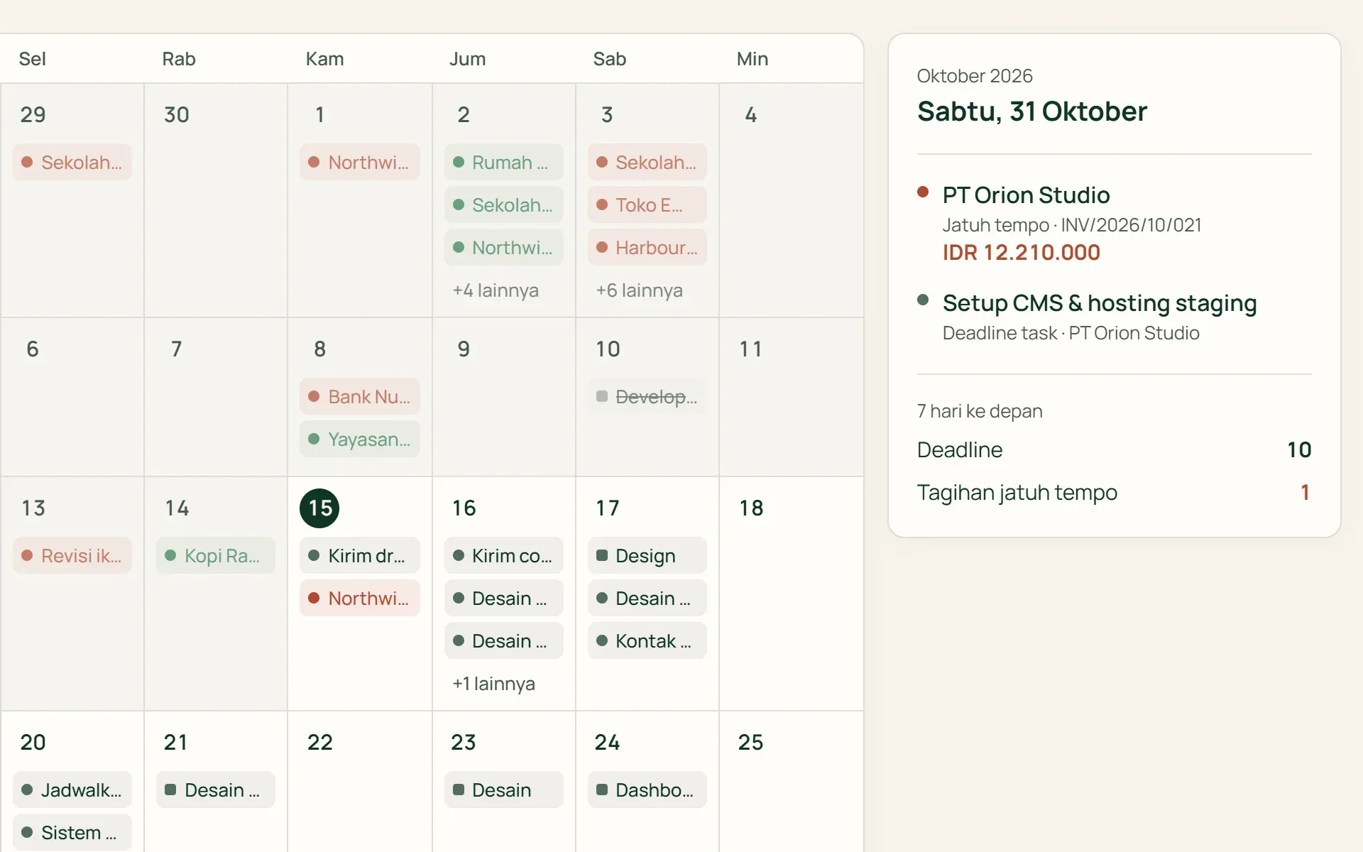This screenshot has height=852, width=1363.
Task: Open the Jadwalk task on the 20th
Action: point(72,790)
